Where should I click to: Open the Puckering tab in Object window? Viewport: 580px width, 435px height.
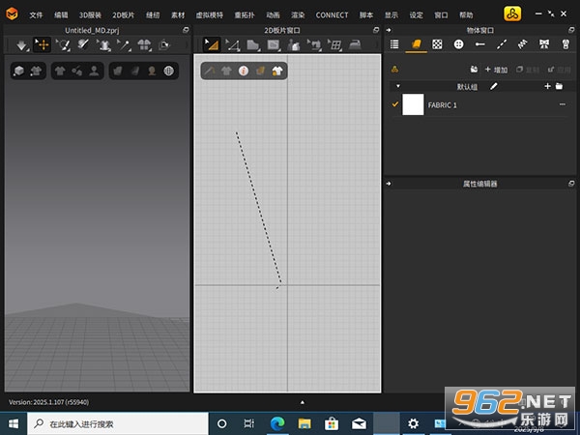522,44
